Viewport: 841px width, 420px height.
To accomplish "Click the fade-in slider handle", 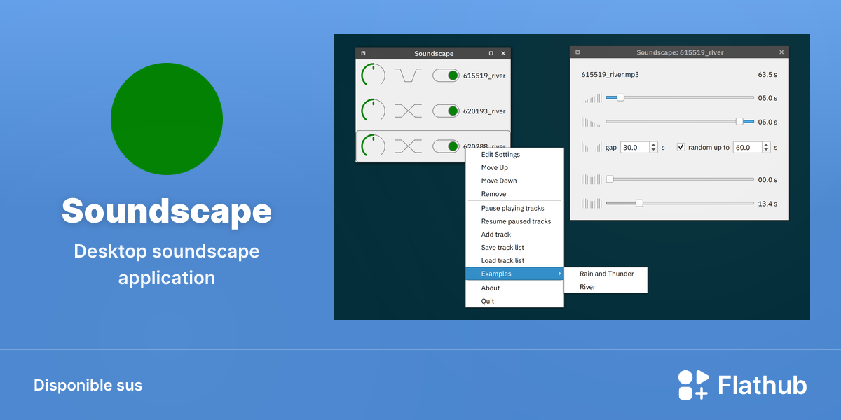I will [x=620, y=97].
